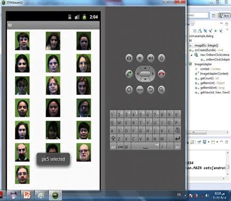
Task: Click the console vertical scrollbar down arrow
Action: tap(228, 174)
